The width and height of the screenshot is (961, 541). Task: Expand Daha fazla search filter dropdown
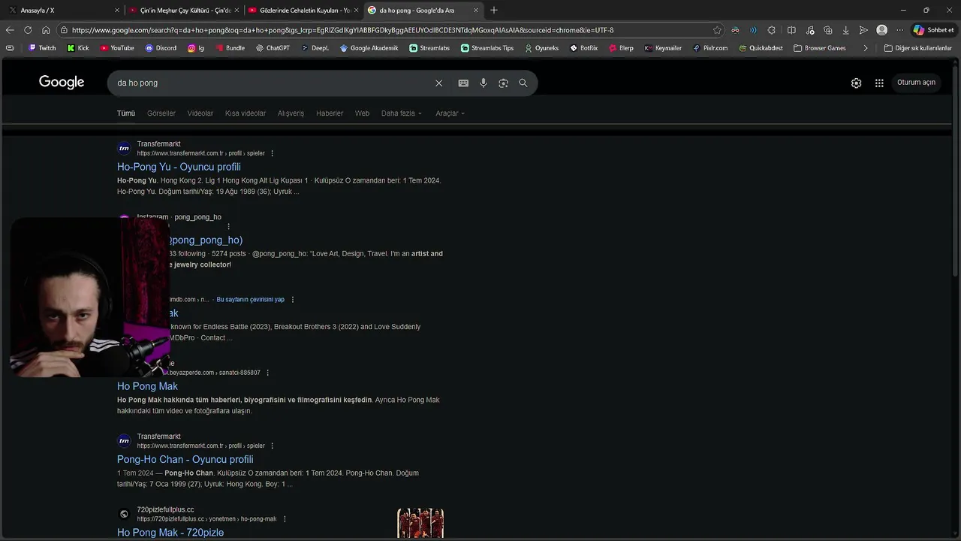point(402,113)
